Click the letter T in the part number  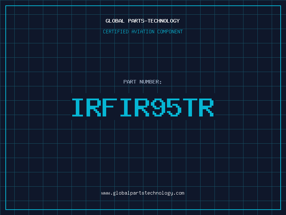(x=190, y=107)
